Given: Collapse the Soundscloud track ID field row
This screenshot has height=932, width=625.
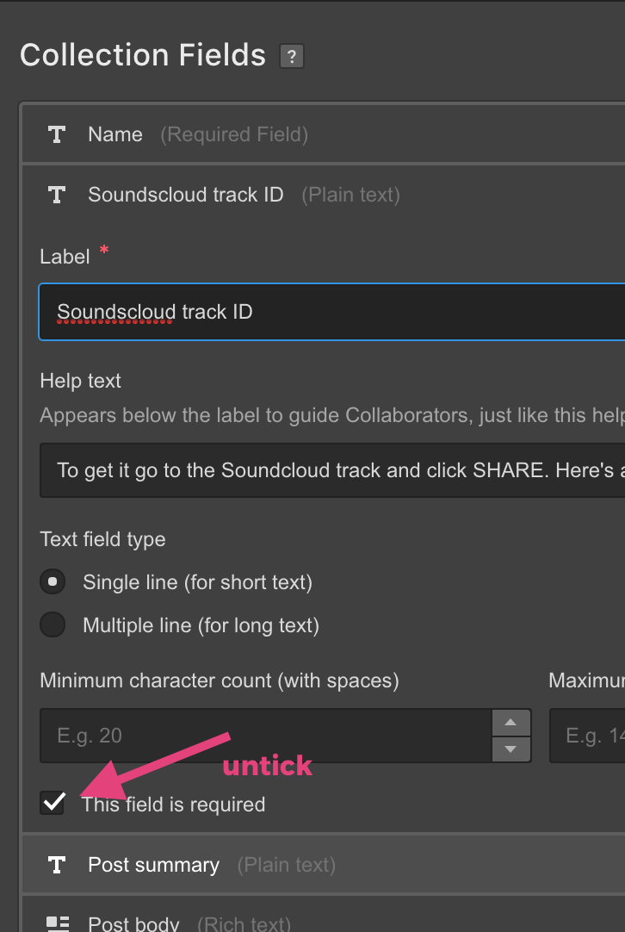Looking at the screenshot, I should [x=324, y=195].
